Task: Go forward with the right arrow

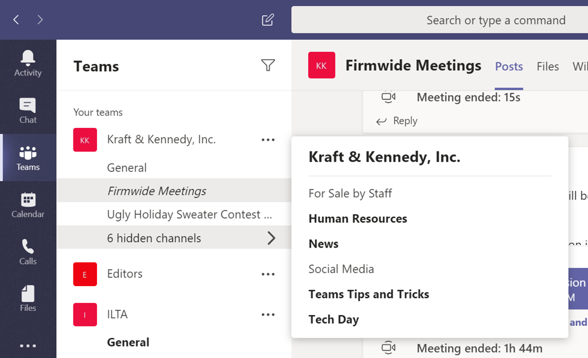Action: [x=40, y=20]
